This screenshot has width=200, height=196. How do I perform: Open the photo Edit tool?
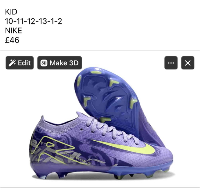click(19, 63)
